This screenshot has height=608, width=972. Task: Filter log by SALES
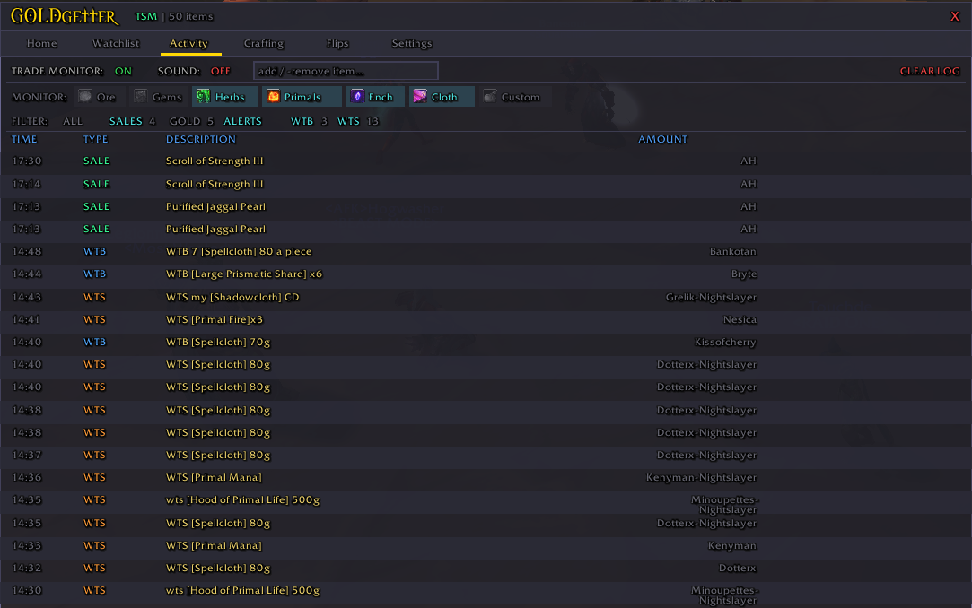126,121
